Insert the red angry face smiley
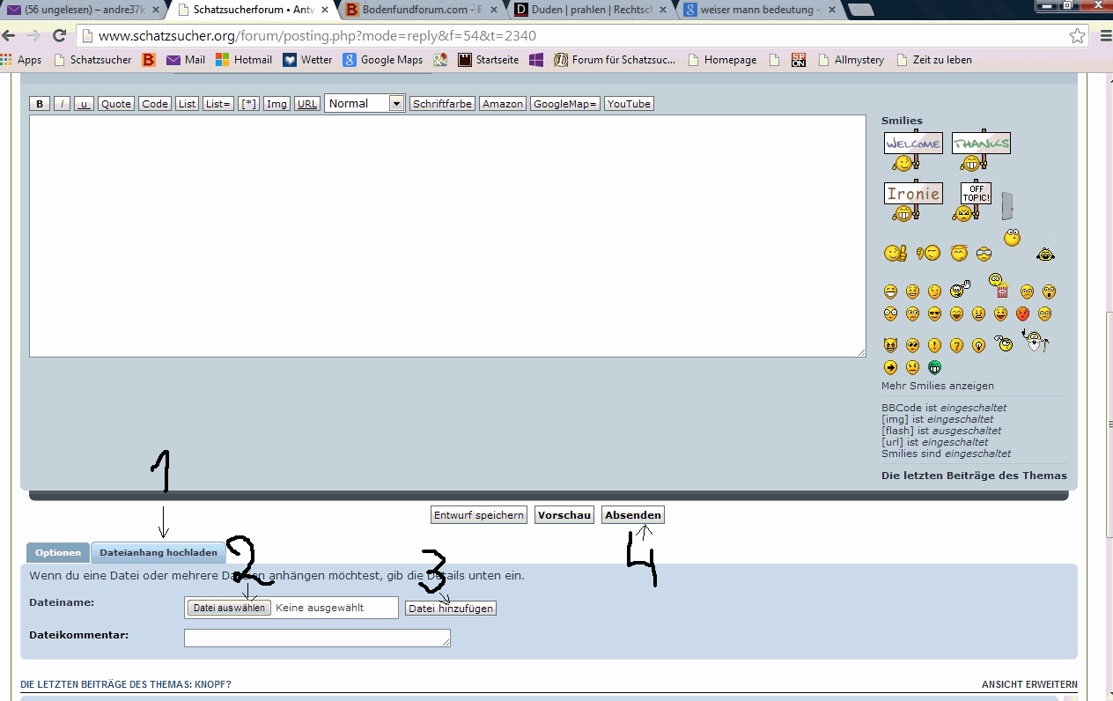 click(1022, 314)
